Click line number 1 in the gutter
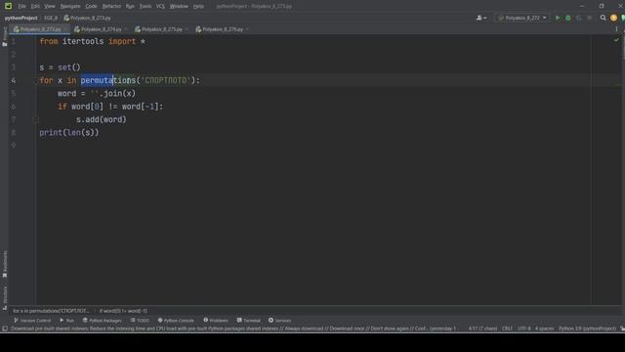 [x=13, y=41]
